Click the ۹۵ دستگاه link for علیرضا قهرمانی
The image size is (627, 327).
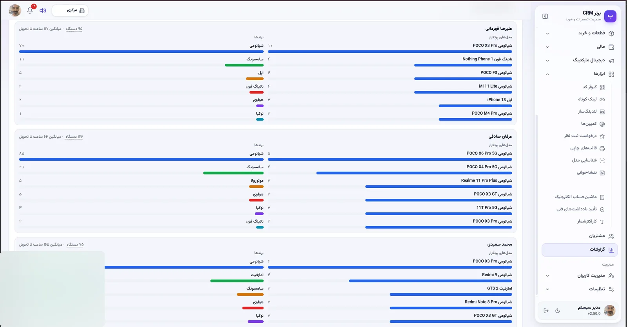tap(74, 29)
